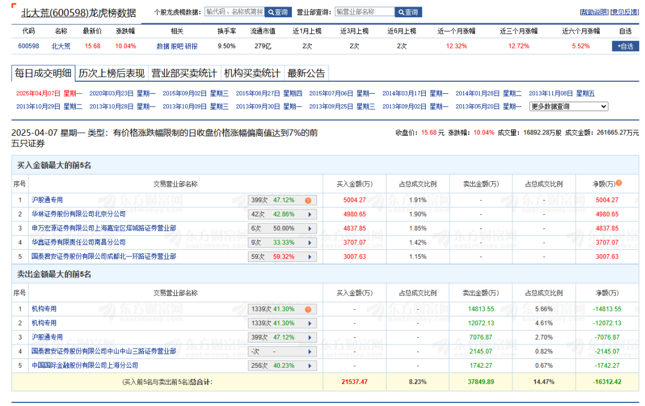Add the stock with the +自选 button
Screen dimensions: 645x406
(625, 46)
